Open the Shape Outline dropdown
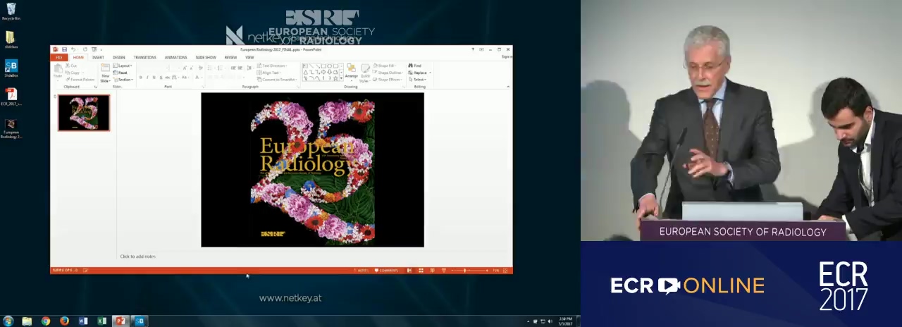This screenshot has width=902, height=327. (388, 73)
